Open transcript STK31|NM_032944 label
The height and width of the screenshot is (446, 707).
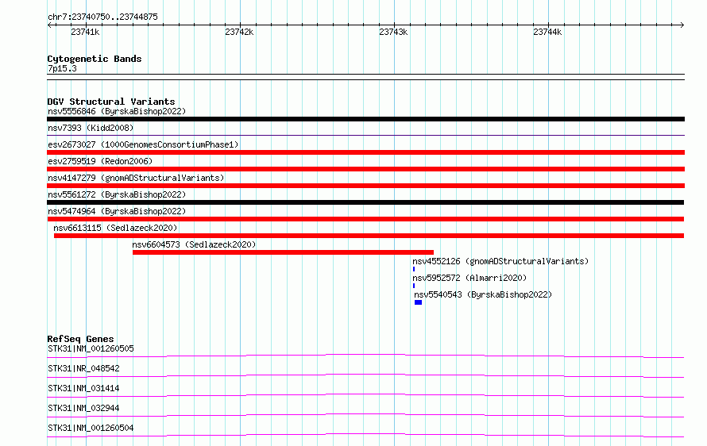pos(83,408)
